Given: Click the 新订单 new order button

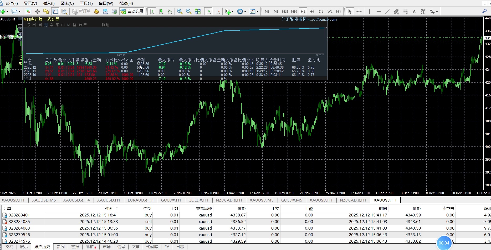Looking at the screenshot, I should tap(82, 12).
